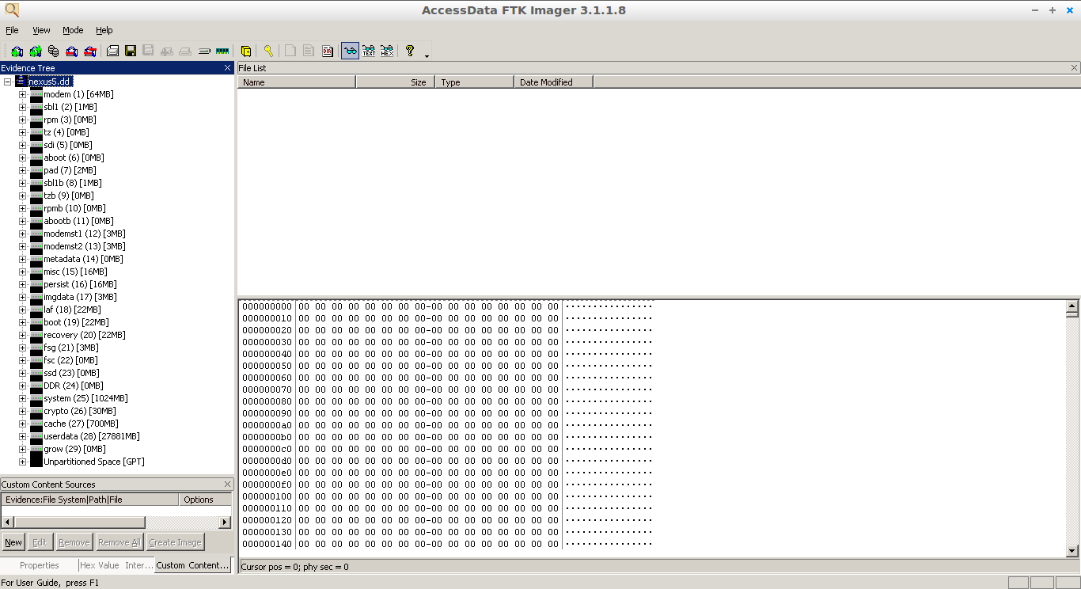Expand the aboot (6) partition node

(23, 158)
